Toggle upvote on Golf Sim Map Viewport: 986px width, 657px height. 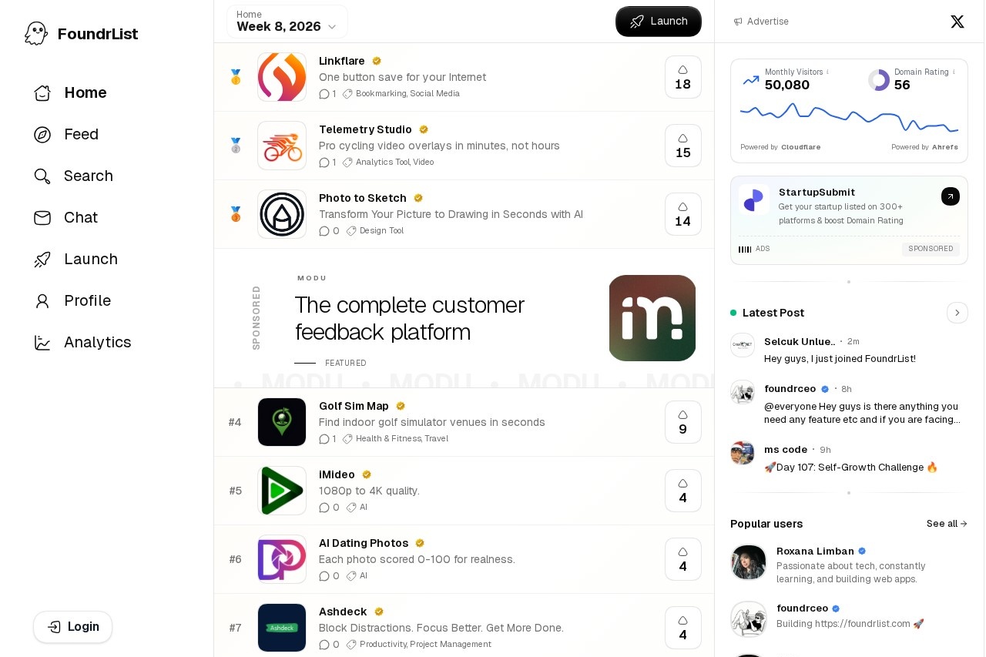click(x=682, y=422)
